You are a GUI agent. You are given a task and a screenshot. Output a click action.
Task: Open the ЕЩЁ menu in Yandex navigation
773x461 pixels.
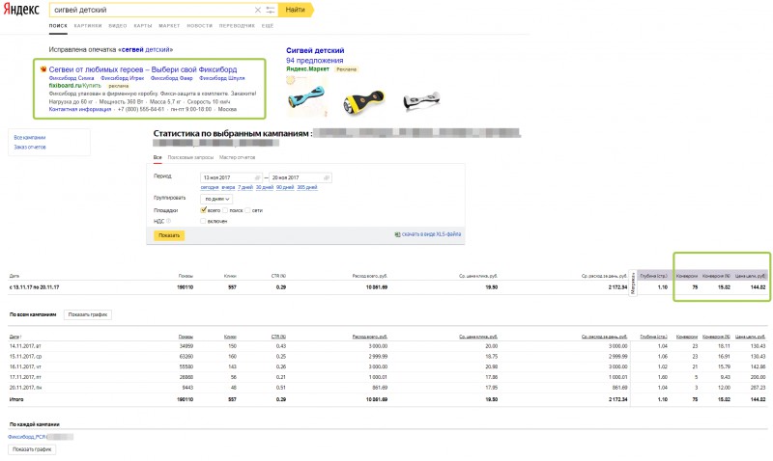pyautogui.click(x=268, y=26)
